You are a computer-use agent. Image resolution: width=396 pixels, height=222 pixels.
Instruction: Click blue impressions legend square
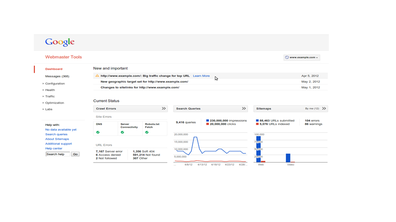[207, 121]
